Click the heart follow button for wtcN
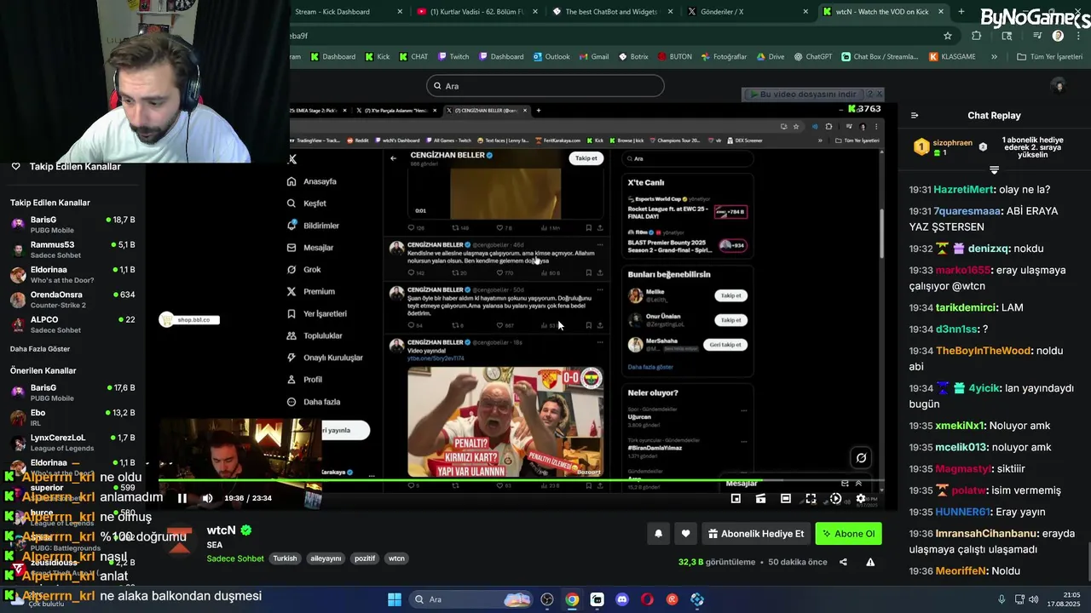 click(685, 534)
